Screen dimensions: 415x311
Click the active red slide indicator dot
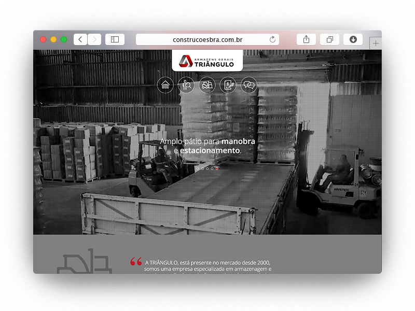pyautogui.click(x=217, y=168)
